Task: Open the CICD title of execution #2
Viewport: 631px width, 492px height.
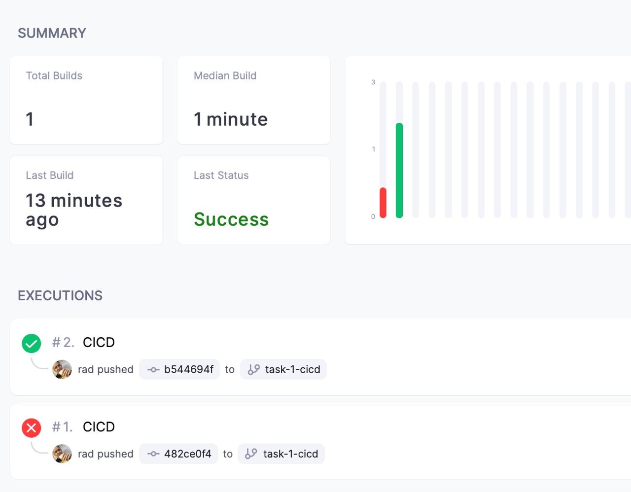Action: click(x=99, y=343)
